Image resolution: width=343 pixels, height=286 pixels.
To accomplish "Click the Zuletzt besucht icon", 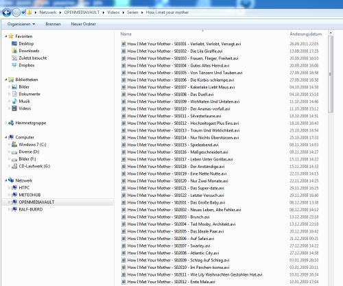I will (x=14, y=58).
